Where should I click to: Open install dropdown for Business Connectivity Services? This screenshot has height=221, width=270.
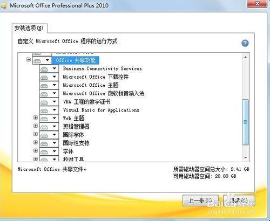(49, 68)
